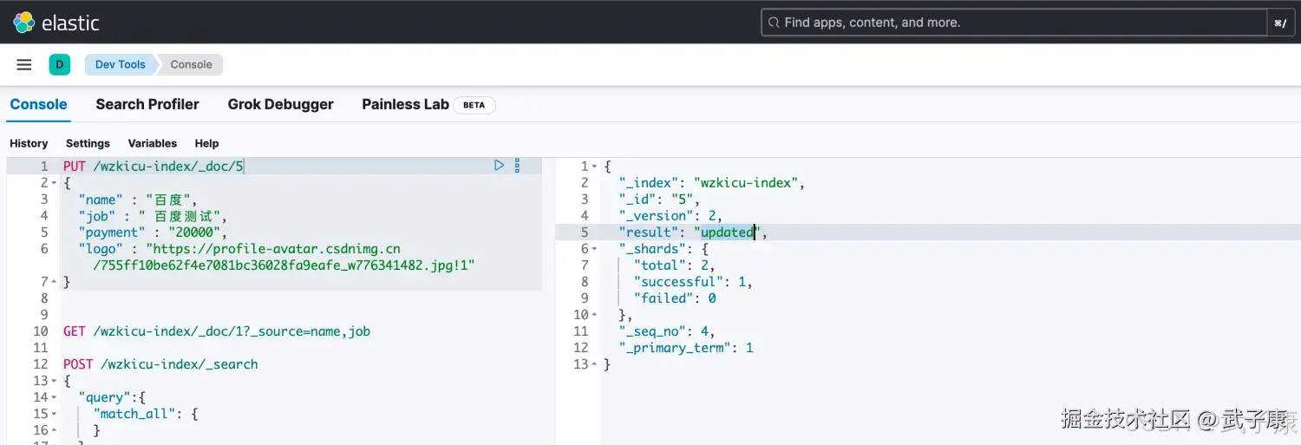Switch to the Search Profiler tab
The height and width of the screenshot is (445, 1301).
[147, 104]
